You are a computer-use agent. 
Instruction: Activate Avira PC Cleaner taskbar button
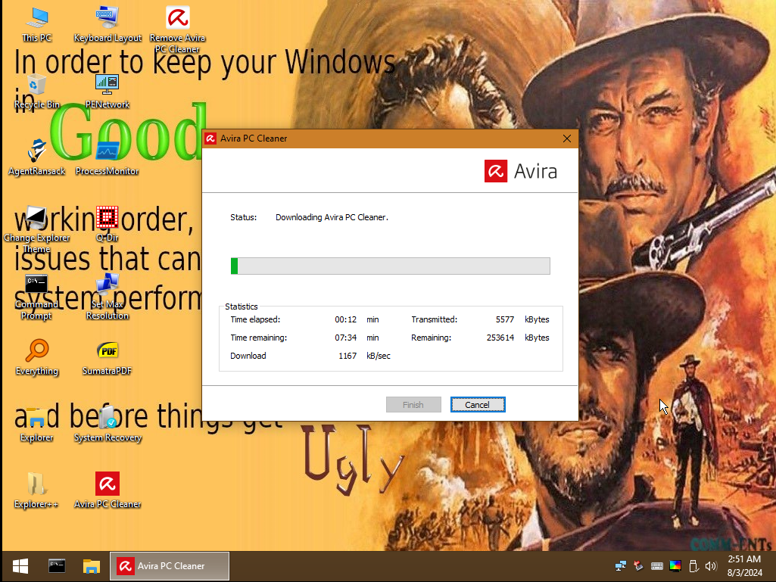pyautogui.click(x=170, y=565)
